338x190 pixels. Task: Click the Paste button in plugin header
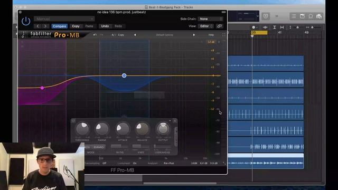click(89, 26)
